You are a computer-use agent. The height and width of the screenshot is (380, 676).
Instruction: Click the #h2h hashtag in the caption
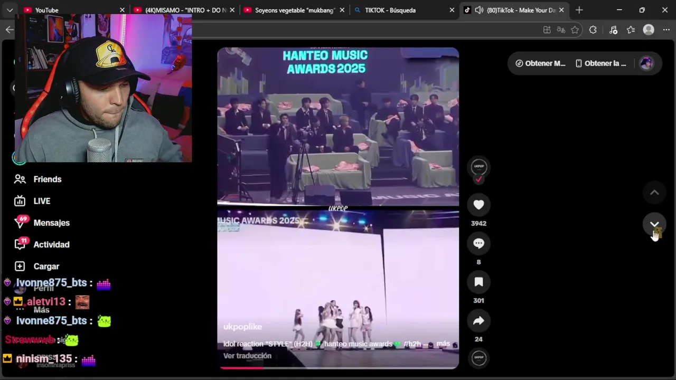point(412,344)
